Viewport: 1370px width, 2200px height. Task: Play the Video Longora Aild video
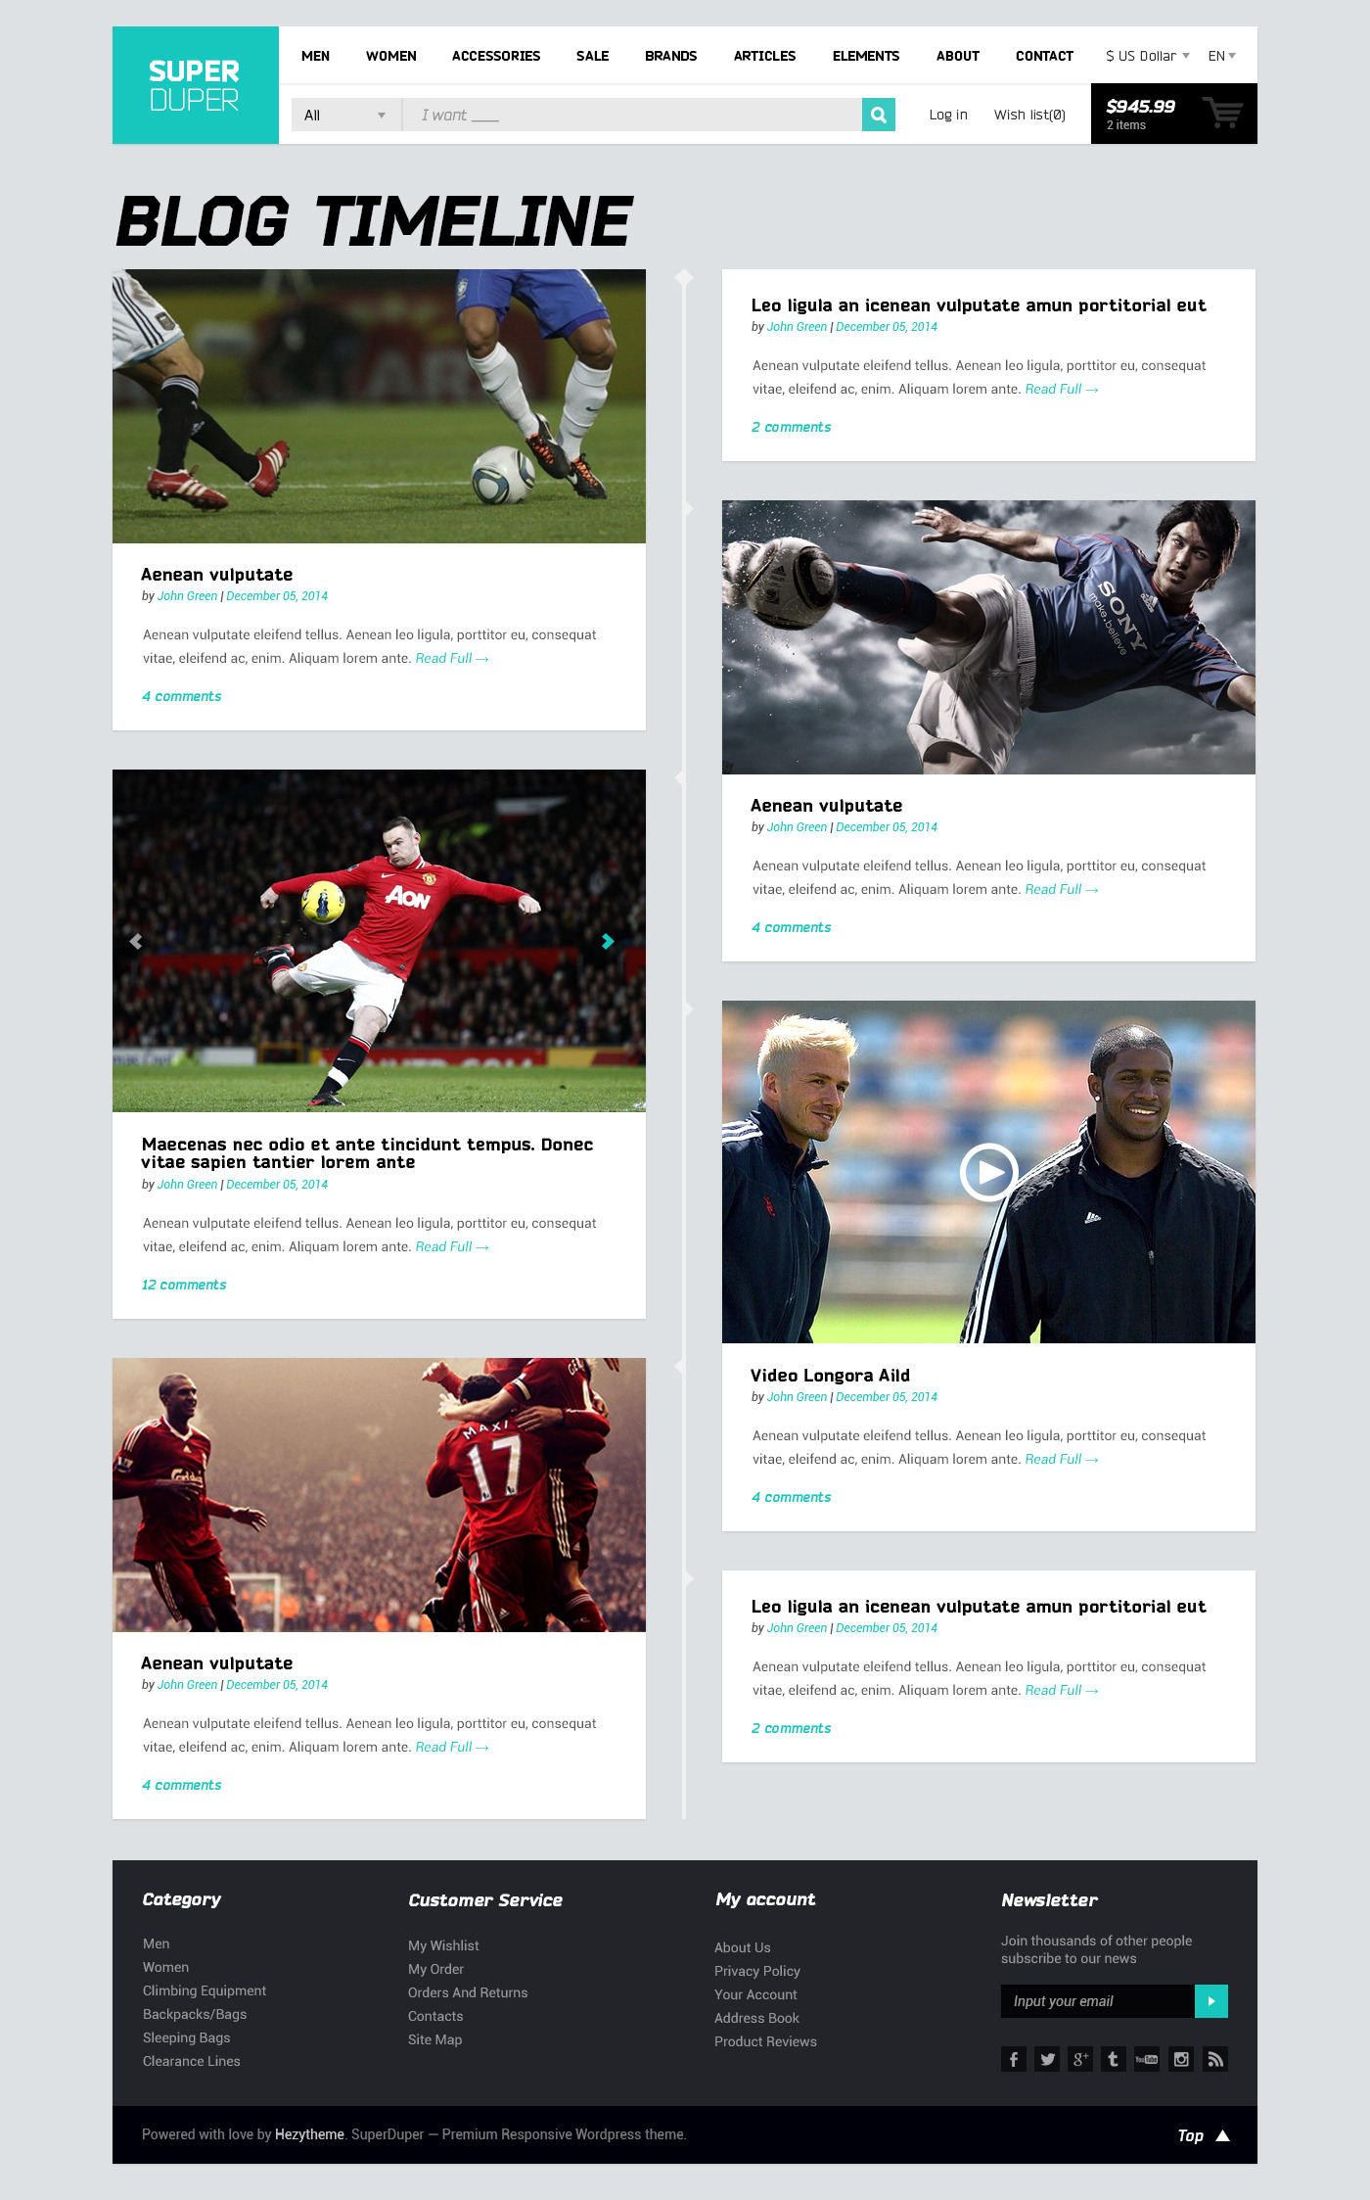988,1172
